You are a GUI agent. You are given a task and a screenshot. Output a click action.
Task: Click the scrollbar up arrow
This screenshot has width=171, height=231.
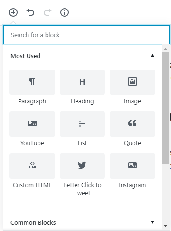[x=166, y=49]
